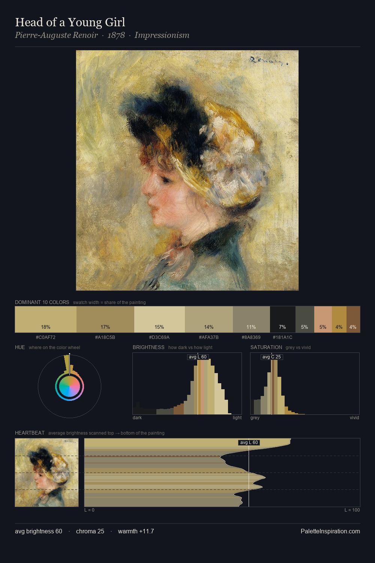Click the 18% color swatch #C0AF72
375x563 pixels.
coord(46,319)
